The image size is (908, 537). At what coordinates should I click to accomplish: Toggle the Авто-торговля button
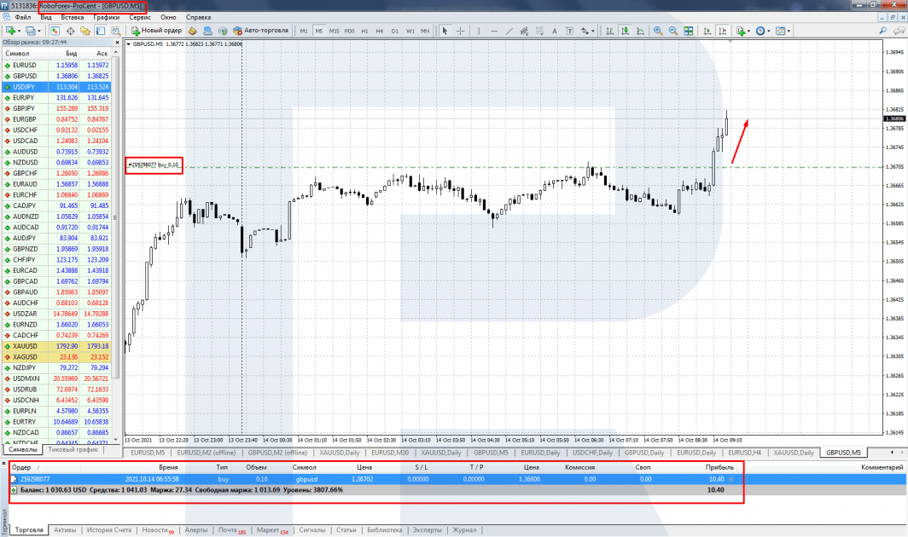coord(260,31)
